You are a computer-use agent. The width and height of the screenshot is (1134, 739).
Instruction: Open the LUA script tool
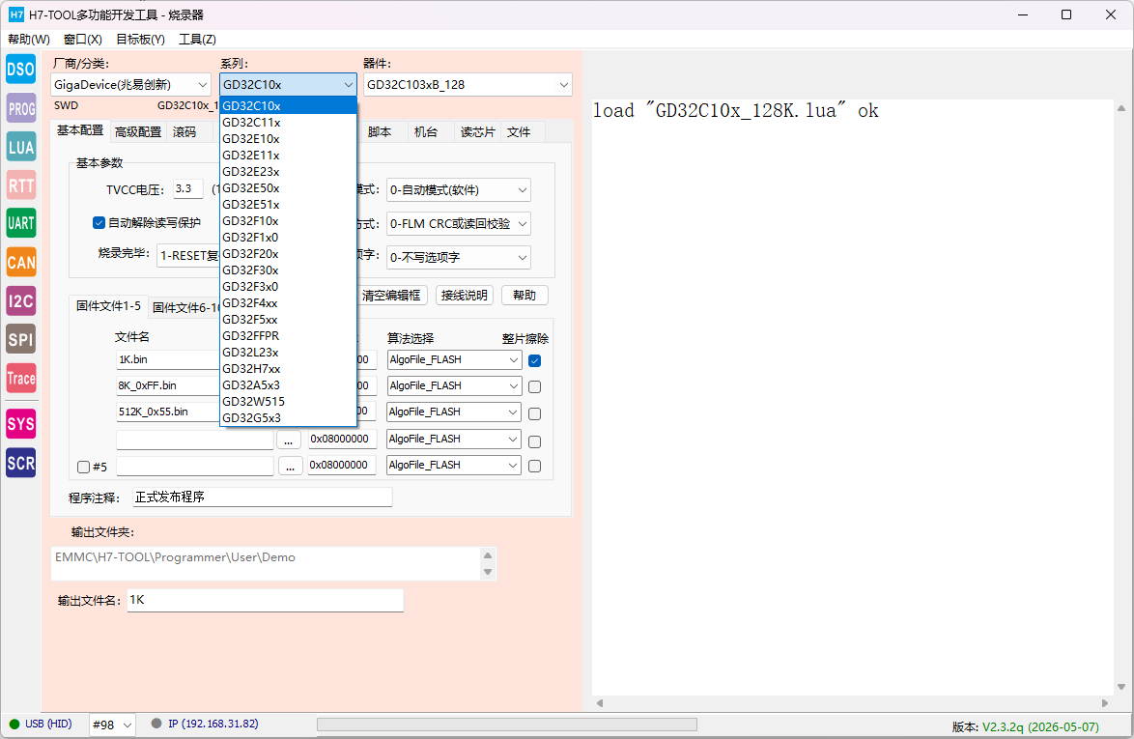21,147
